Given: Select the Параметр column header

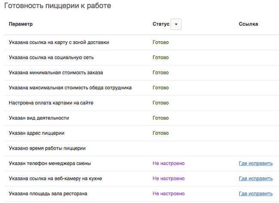Looking at the screenshot, I should coord(21,24).
